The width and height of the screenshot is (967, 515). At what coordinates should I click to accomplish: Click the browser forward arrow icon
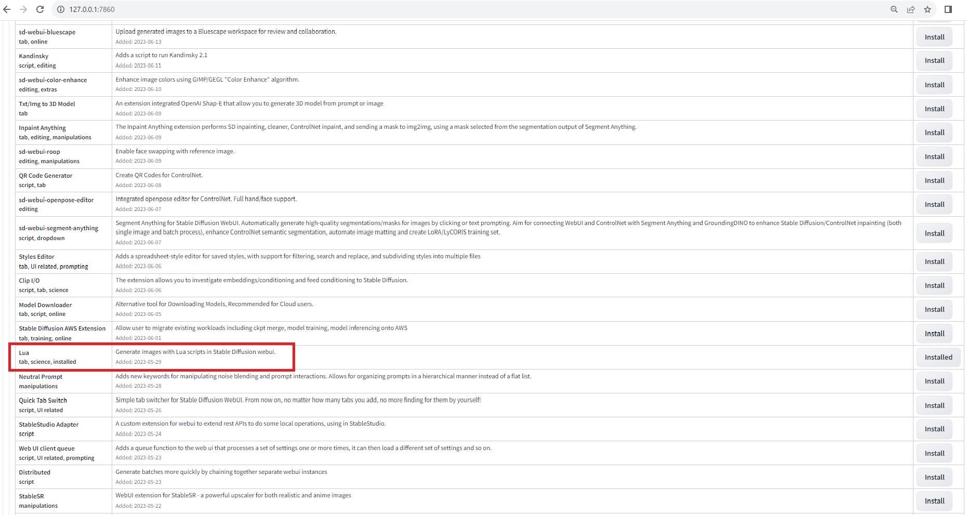[23, 9]
